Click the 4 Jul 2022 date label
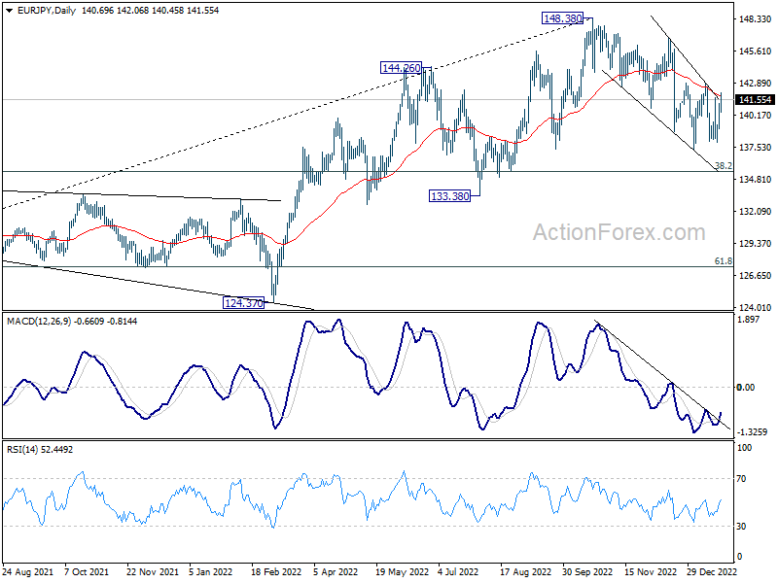This screenshot has height=583, width=778. click(458, 571)
